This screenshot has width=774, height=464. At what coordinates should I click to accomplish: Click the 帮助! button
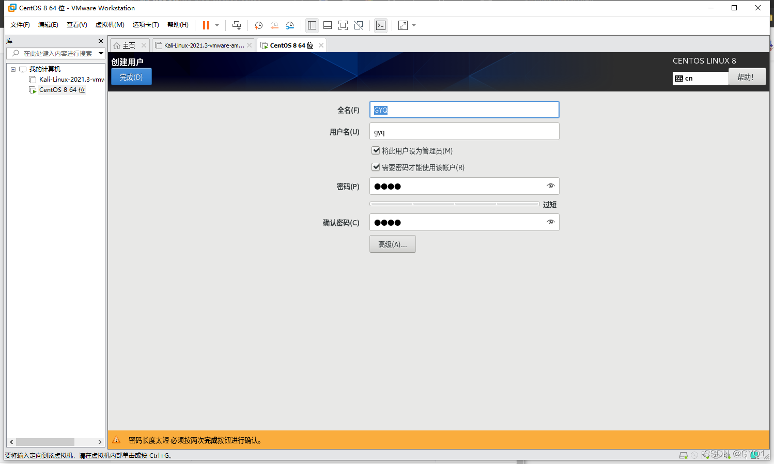(747, 77)
